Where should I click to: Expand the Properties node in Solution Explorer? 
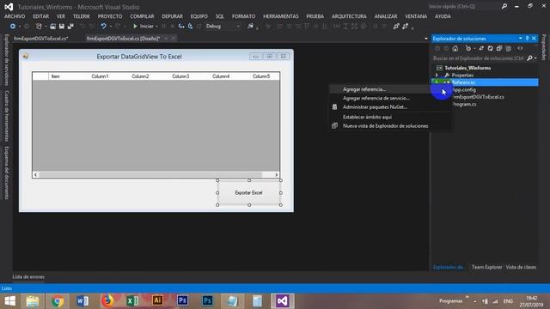point(437,75)
